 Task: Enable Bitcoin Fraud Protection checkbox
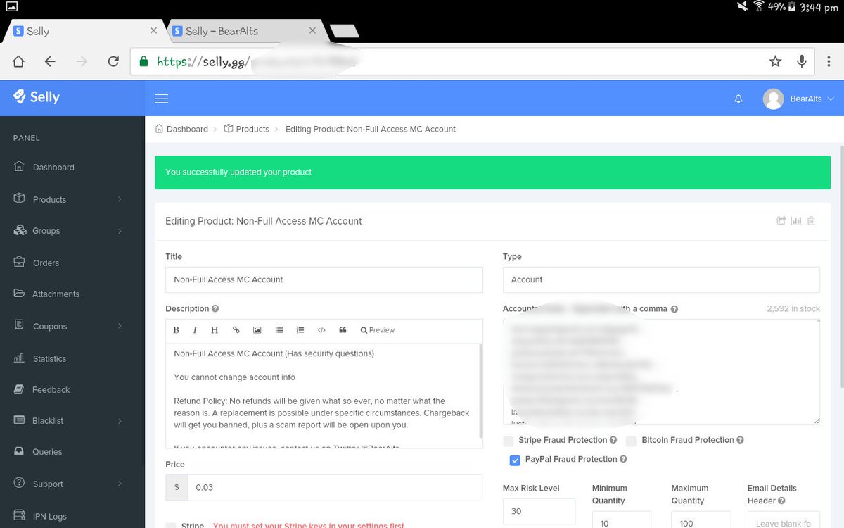tap(631, 441)
